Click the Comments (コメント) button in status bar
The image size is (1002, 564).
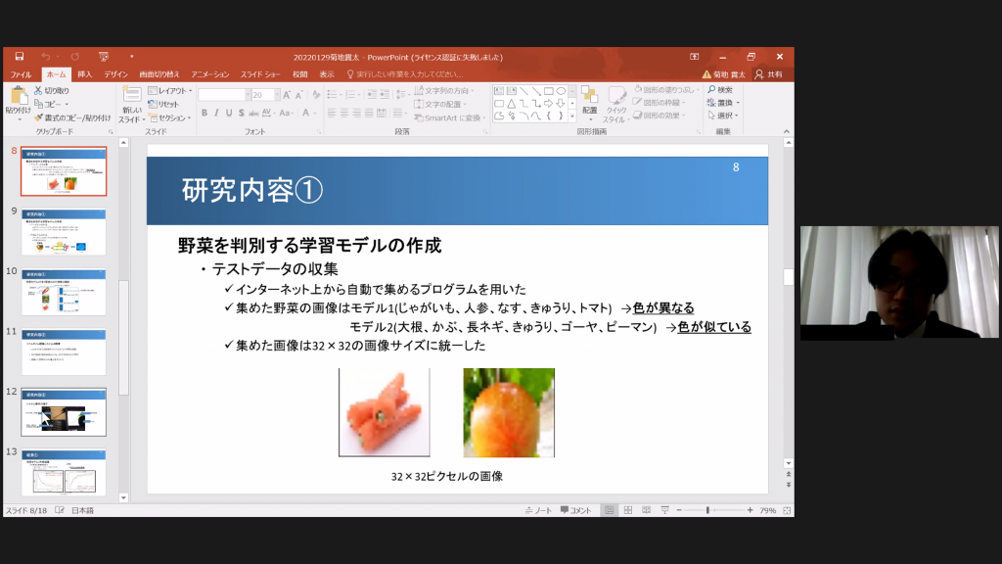point(575,510)
